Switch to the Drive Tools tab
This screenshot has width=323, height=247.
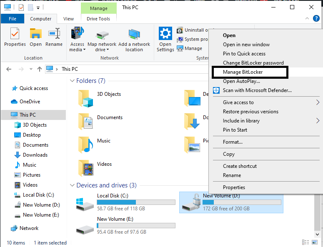[x=98, y=19]
